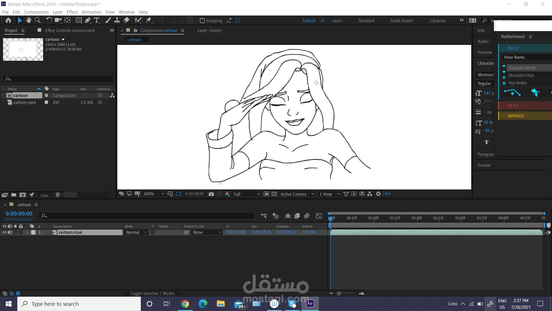Viewport: 552px width, 311px height.
Task: Select the Puppet Pin tool
Action: [x=149, y=20]
